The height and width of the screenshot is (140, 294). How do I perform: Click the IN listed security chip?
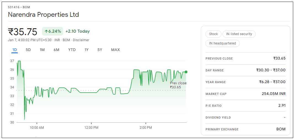(x=239, y=34)
